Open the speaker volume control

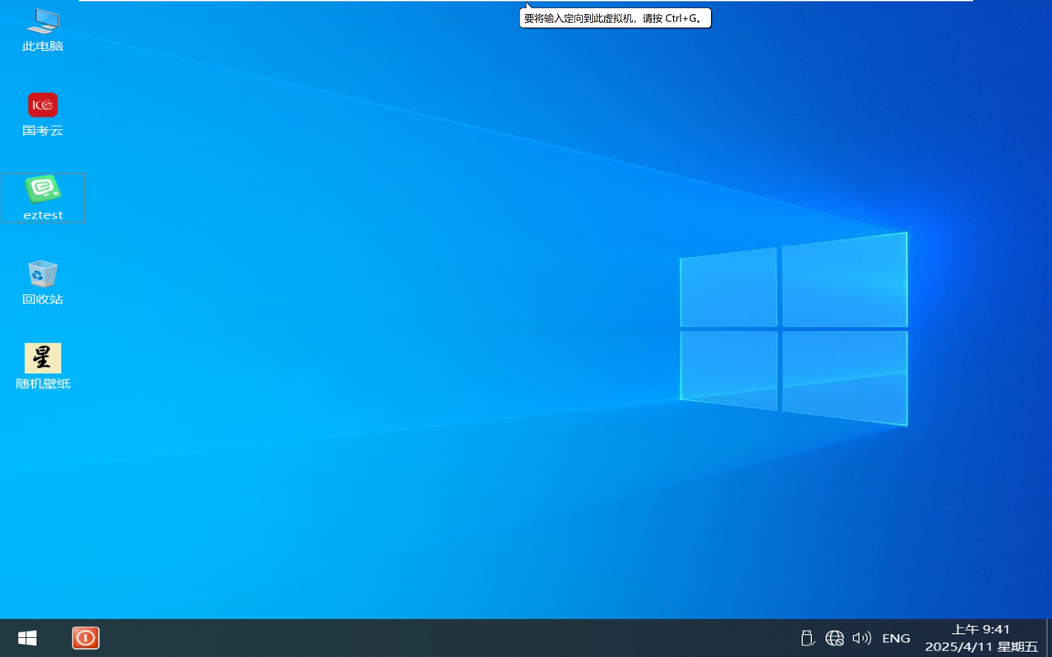tap(861, 638)
